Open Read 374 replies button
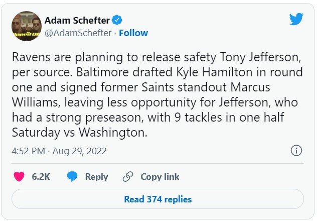Image resolution: width=317 pixels, height=221 pixels. pyautogui.click(x=157, y=199)
